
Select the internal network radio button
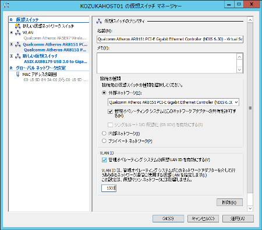tap(104, 134)
